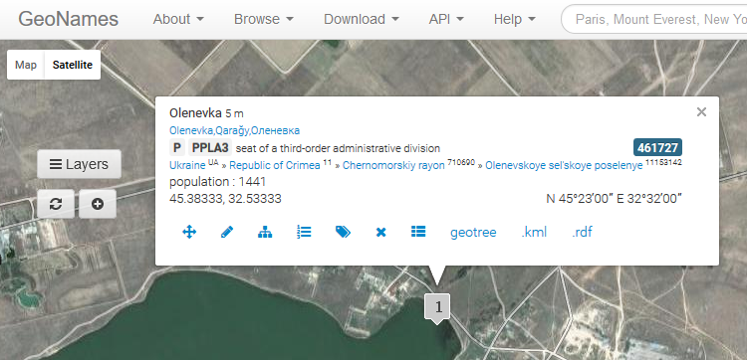747x360 pixels.
Task: Click the table list icon
Action: pyautogui.click(x=418, y=232)
